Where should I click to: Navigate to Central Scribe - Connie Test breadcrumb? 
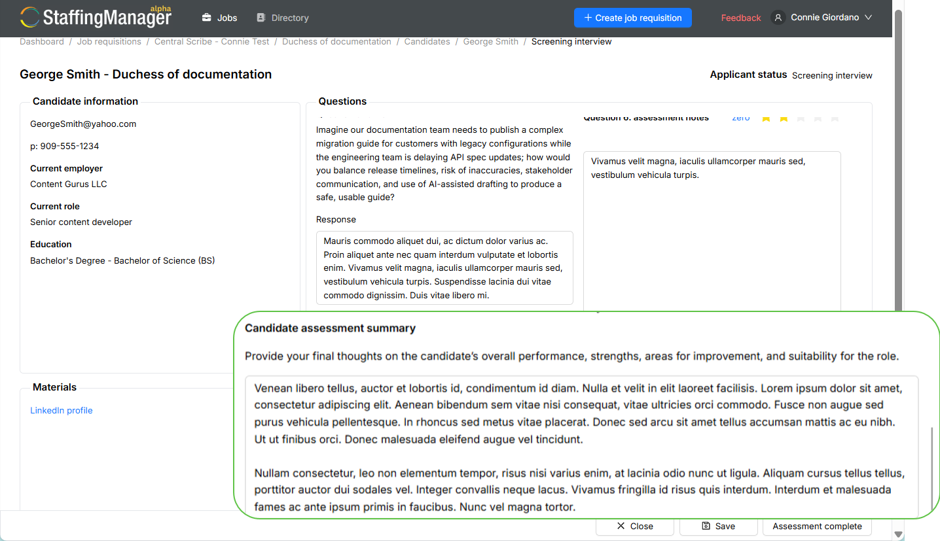(x=212, y=41)
